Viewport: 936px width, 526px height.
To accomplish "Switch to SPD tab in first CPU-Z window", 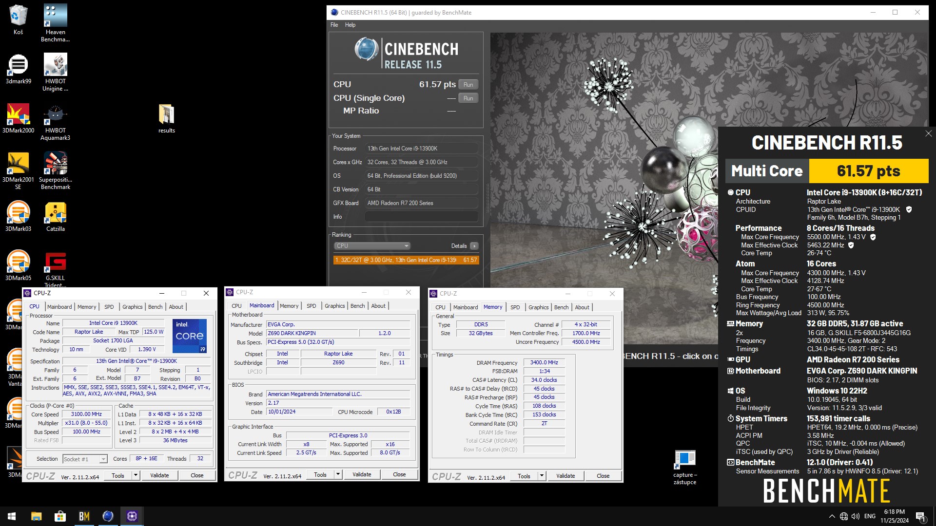I will click(x=109, y=307).
